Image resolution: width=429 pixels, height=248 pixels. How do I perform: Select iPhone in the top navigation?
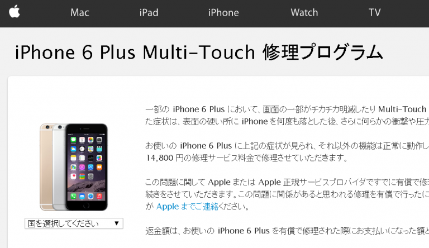point(223,13)
